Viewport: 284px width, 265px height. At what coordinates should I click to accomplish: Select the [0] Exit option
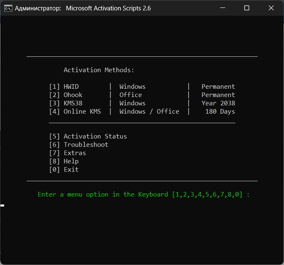(64, 170)
